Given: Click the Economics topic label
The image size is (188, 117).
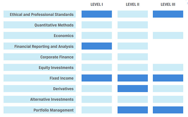Looking at the screenshot, I should [x=39, y=35].
